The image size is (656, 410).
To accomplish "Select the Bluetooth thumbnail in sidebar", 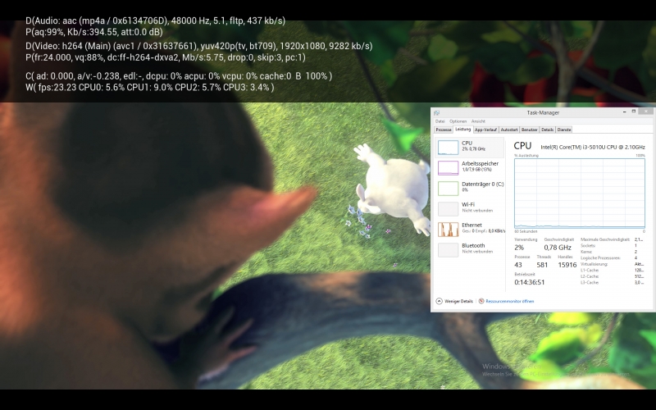I will 448,250.
